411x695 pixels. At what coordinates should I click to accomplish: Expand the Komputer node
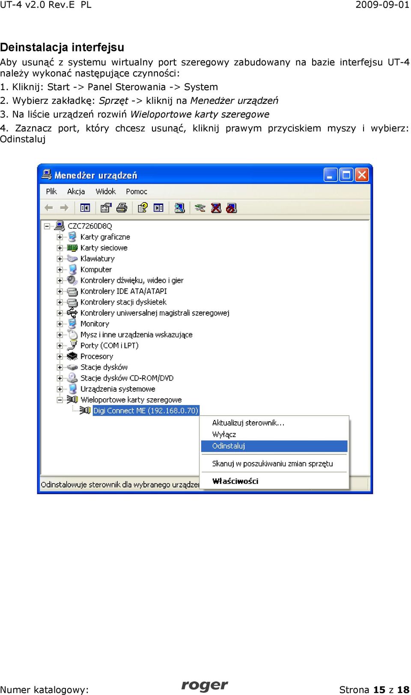coord(60,270)
